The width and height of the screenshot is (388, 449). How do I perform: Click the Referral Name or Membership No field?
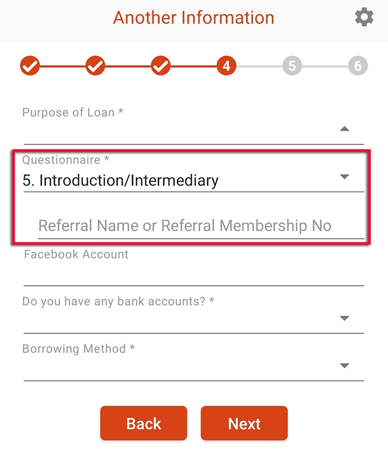point(200,226)
